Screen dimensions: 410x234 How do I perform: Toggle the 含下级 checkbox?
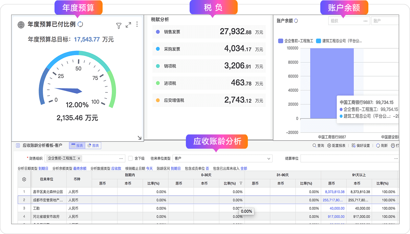tap(130, 158)
